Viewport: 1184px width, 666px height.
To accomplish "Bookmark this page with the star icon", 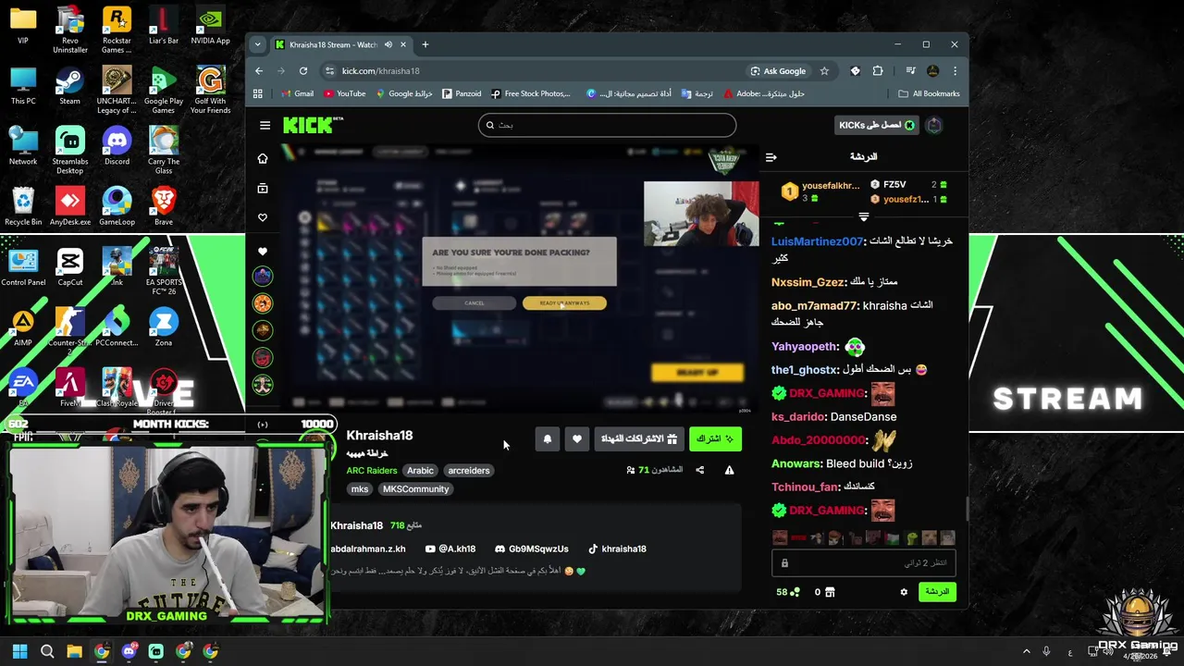I will [824, 71].
